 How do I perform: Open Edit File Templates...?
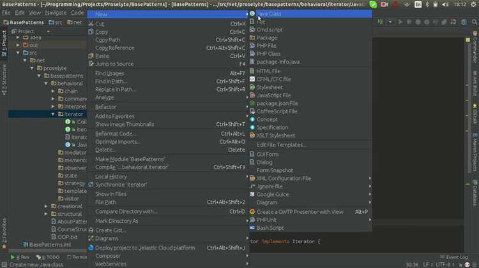pyautogui.click(x=310, y=145)
